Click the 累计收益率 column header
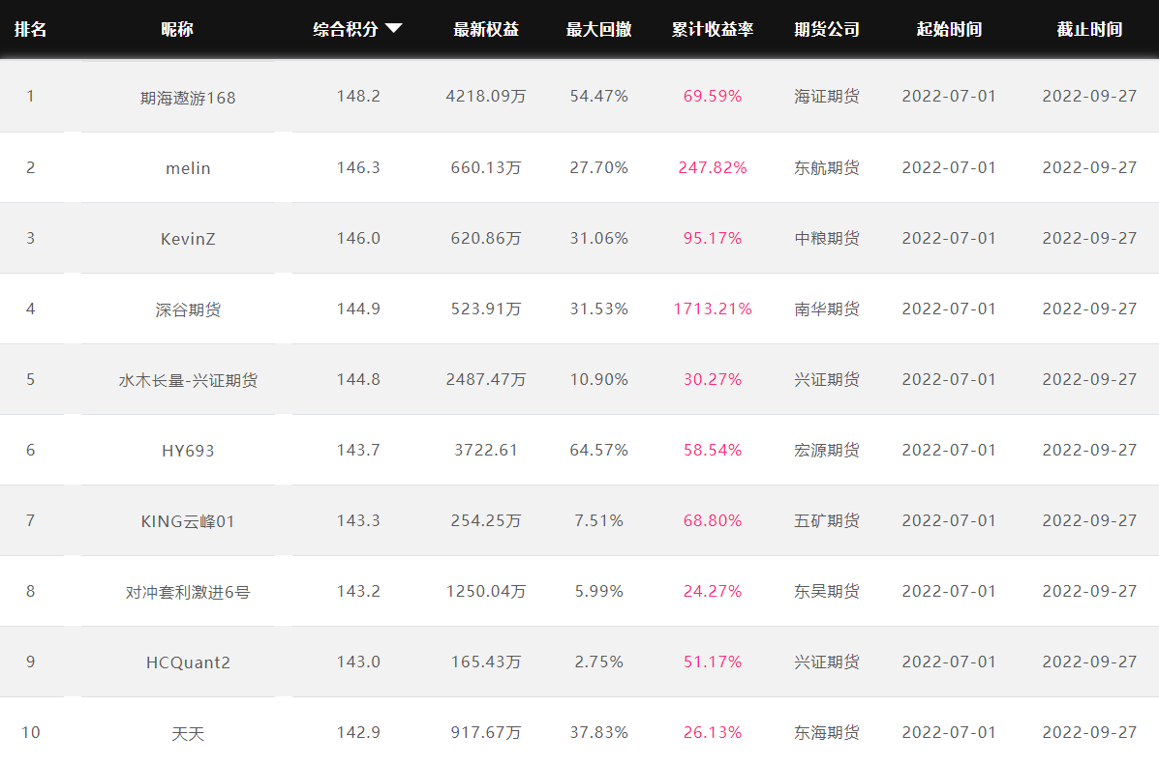Screen dimensions: 1159x765 (713, 30)
